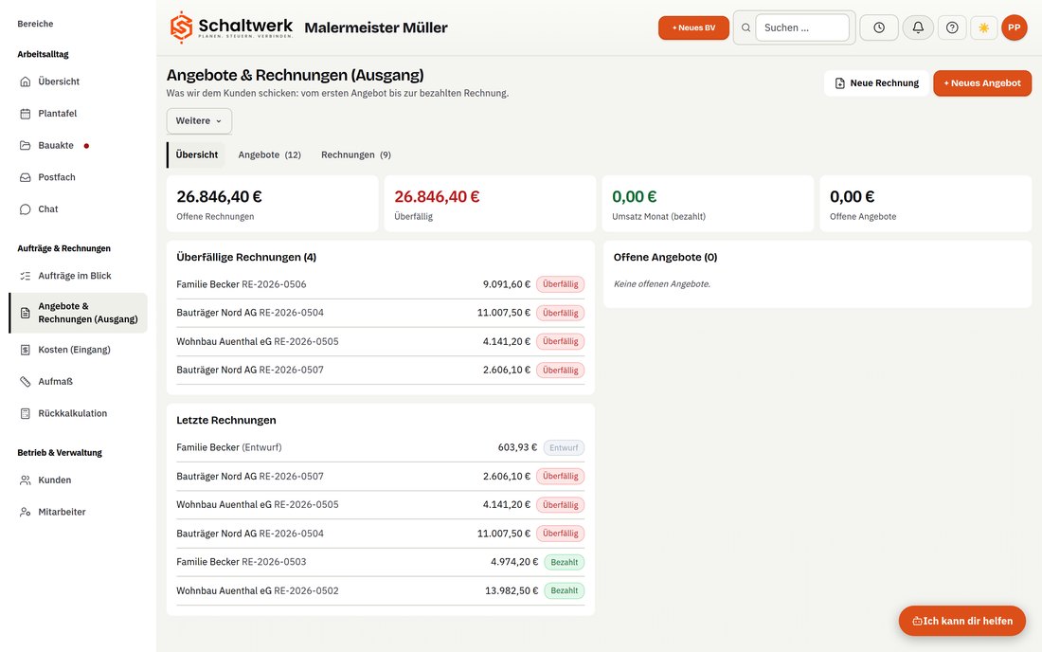Click the Chat bubble icon
The width and height of the screenshot is (1042, 652).
point(26,209)
